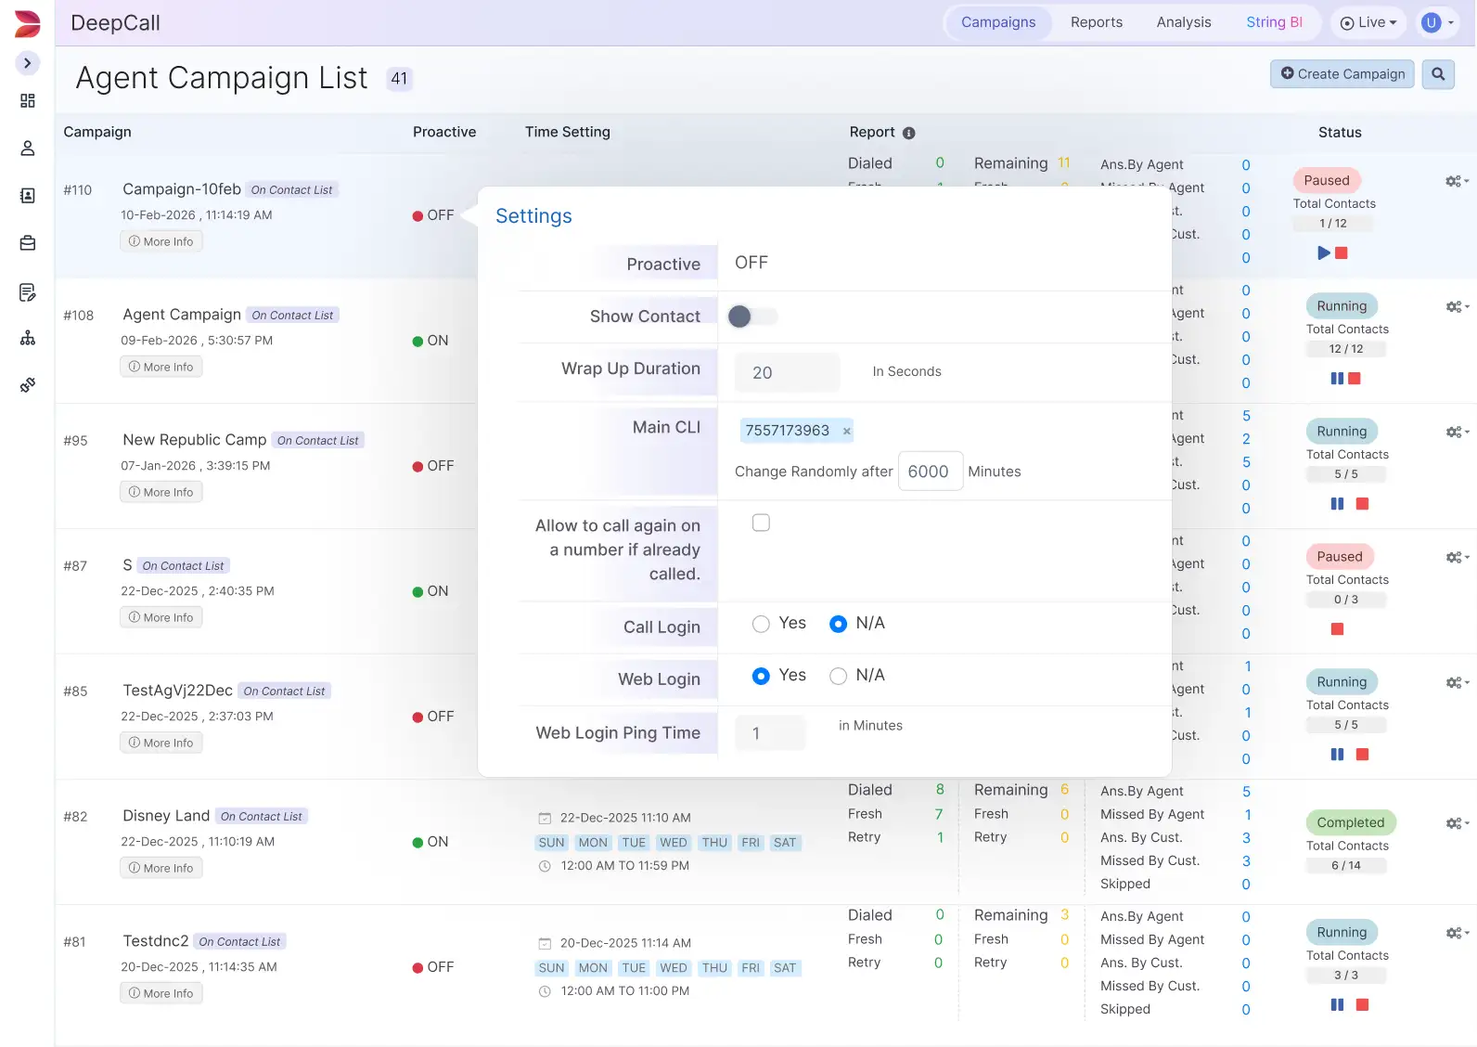The image size is (1477, 1047).
Task: Open gear settings menu for New Republic Camp
Action: point(1457,432)
